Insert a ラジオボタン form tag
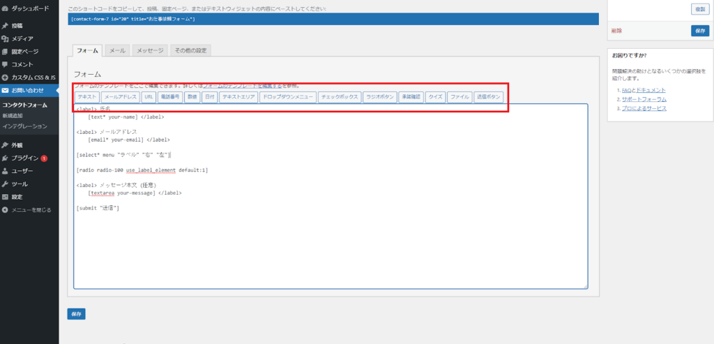 (x=379, y=97)
